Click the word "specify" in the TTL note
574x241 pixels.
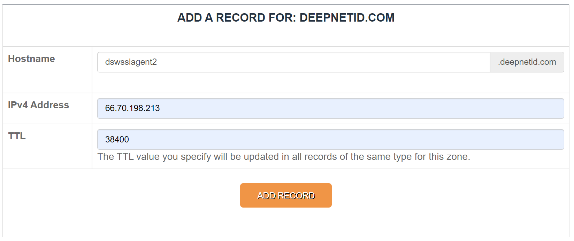(196, 157)
